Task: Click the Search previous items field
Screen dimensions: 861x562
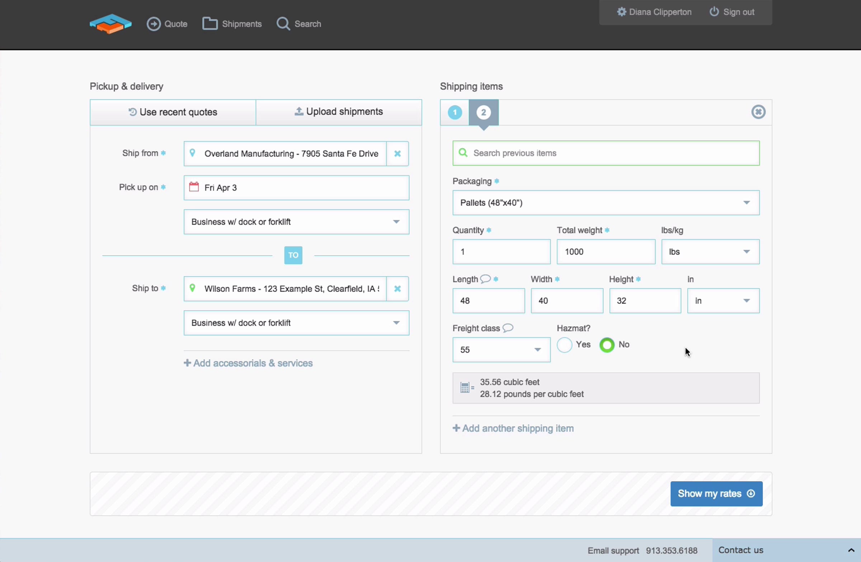Action: 606,153
